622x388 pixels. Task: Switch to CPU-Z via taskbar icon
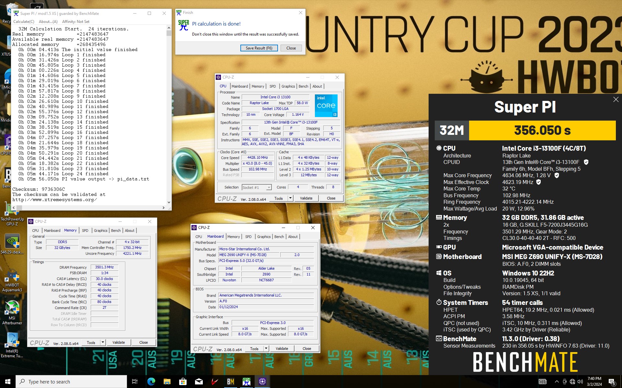click(x=262, y=382)
